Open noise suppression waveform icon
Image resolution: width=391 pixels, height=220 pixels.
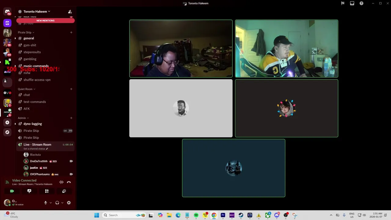(x=61, y=182)
